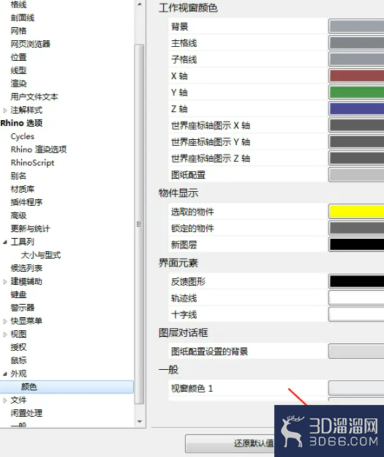
Task: Change the 反馈图形 color swatch
Action: coord(356,281)
